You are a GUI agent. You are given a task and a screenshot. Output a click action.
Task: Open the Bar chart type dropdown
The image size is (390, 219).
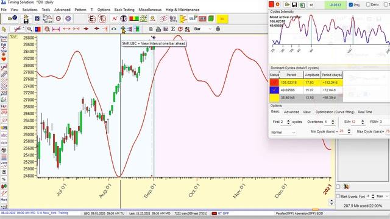click(203, 29)
